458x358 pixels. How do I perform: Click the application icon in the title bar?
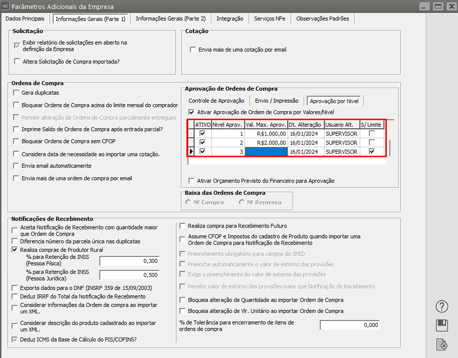5,7
